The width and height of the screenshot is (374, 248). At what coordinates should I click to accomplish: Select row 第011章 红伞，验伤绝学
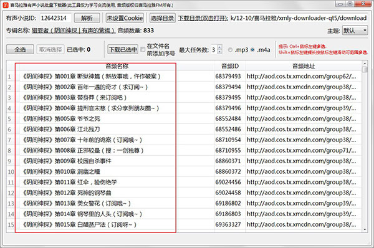click(117, 182)
